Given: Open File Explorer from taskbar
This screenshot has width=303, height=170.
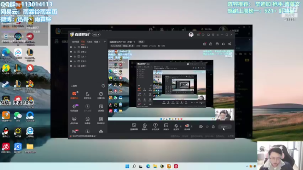Looking at the screenshot, I should [x=155, y=166].
